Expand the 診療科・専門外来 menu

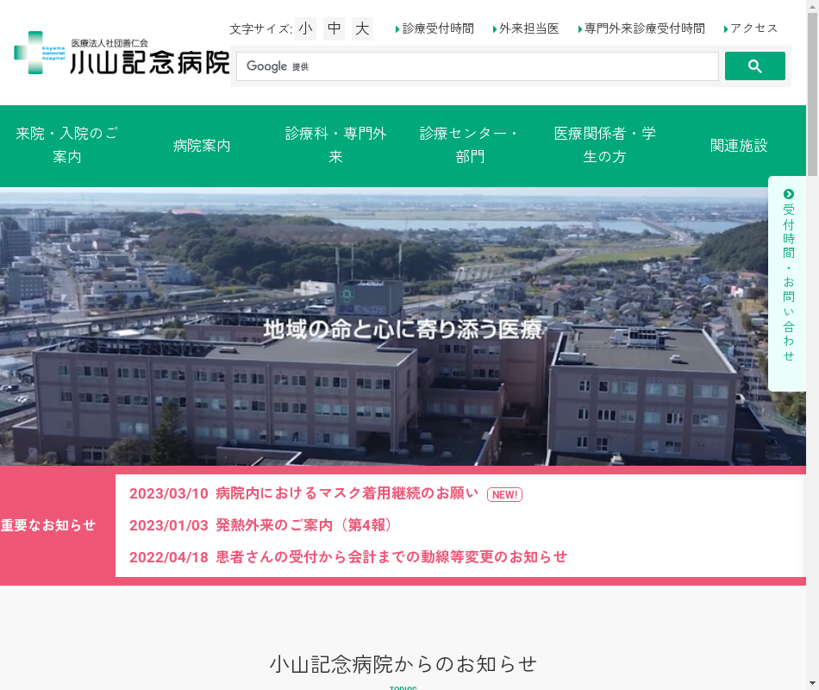(x=336, y=146)
